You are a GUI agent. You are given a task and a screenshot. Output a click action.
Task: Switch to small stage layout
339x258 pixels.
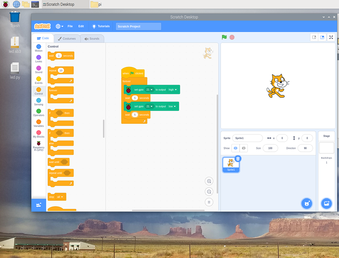314,37
